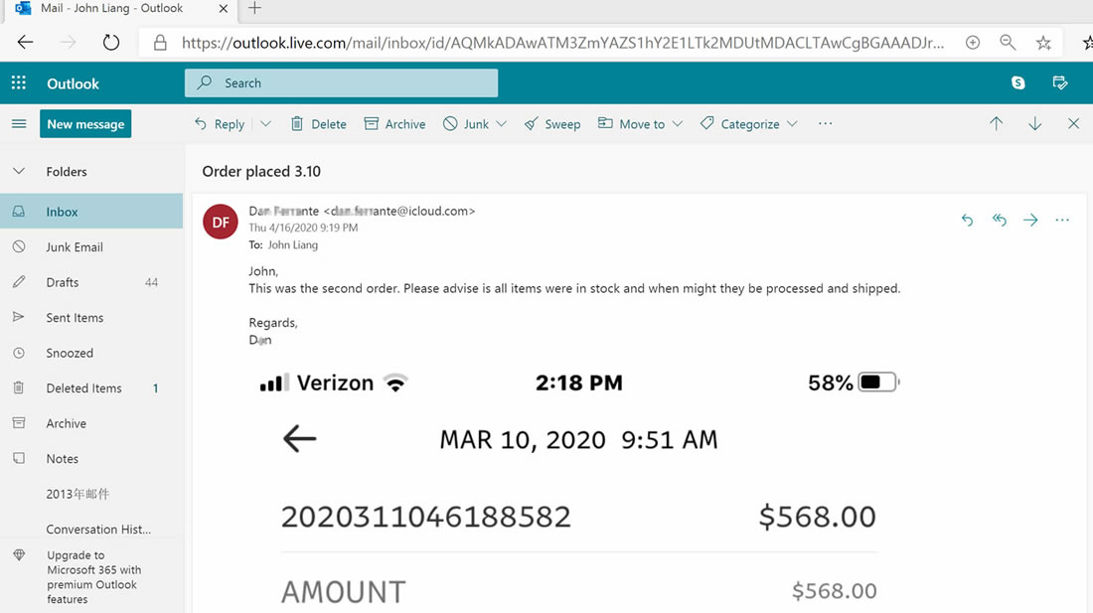This screenshot has width=1093, height=613.
Task: Open the Outlook app launcher grid
Action: coord(19,83)
